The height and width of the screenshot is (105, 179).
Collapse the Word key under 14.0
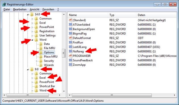(32, 40)
